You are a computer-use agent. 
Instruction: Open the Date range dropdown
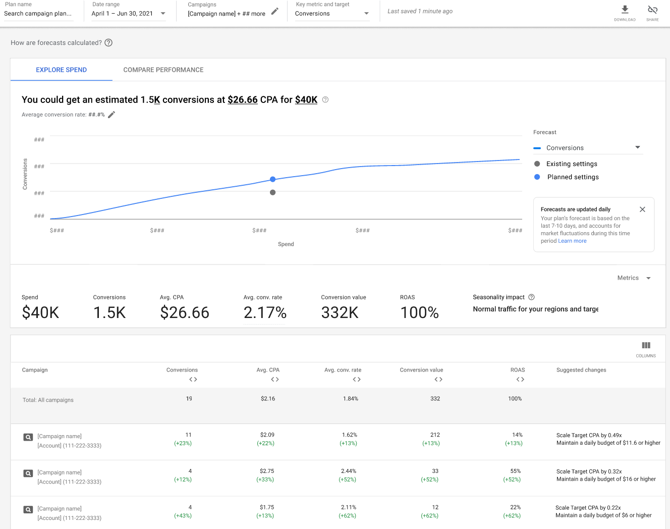163,14
